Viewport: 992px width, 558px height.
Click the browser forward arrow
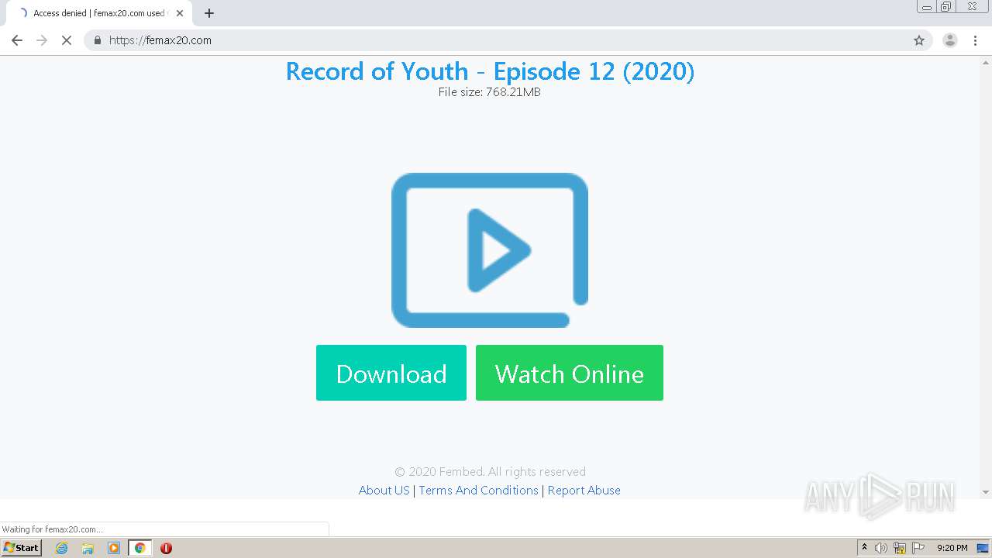click(x=42, y=40)
